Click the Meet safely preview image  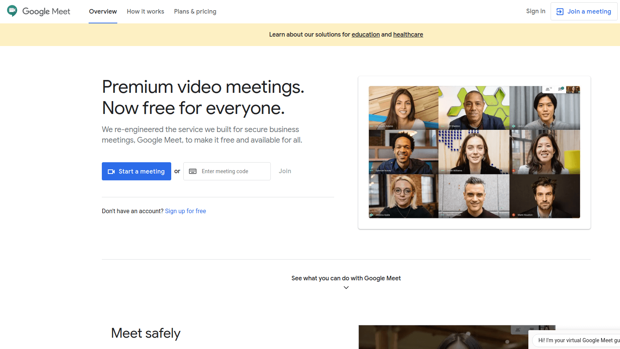(457, 337)
